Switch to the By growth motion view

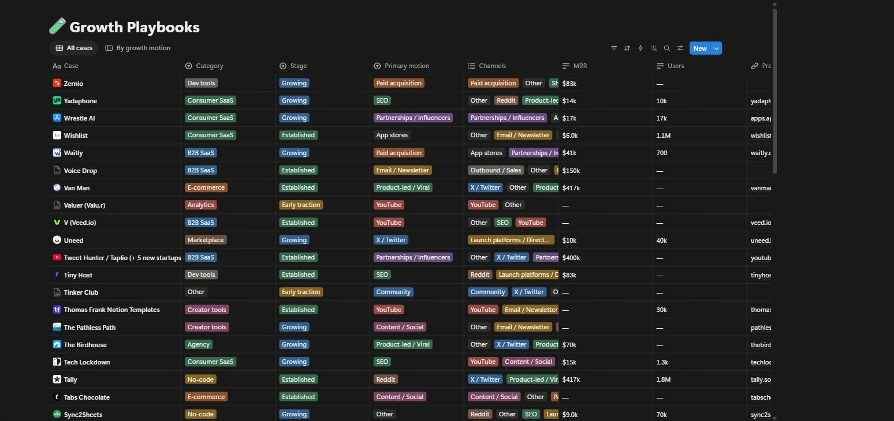tap(138, 48)
